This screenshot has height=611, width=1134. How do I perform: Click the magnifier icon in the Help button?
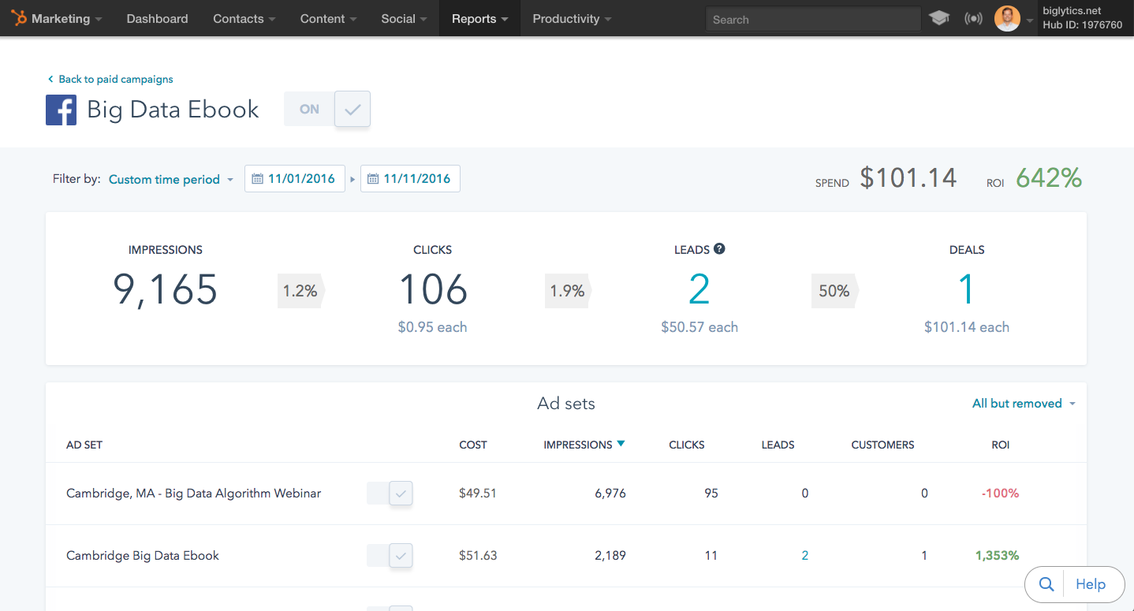1045,584
